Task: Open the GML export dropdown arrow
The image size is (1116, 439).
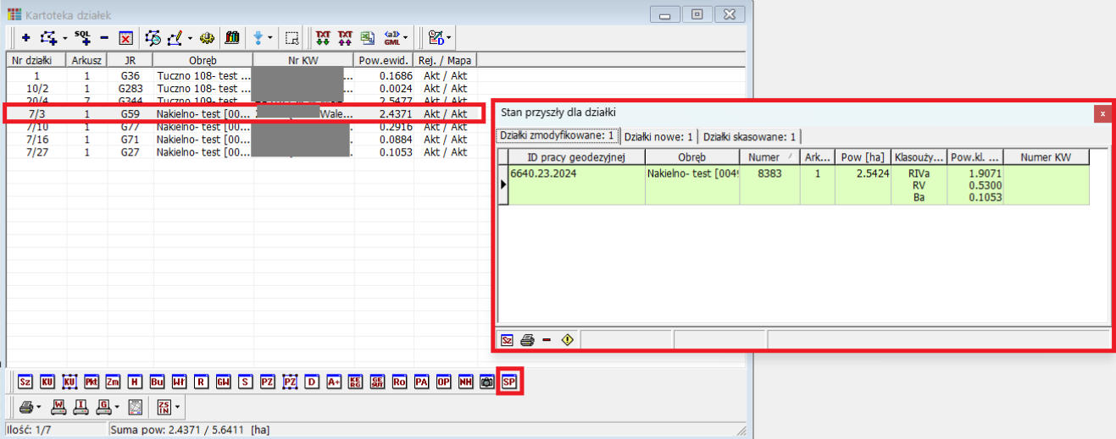Action: pyautogui.click(x=406, y=38)
